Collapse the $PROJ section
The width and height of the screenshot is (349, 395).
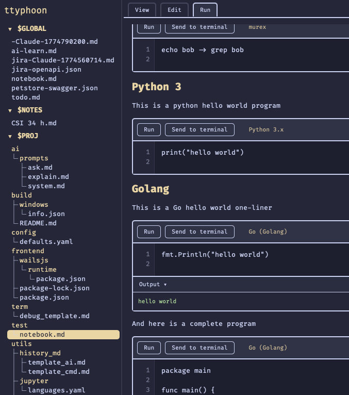pos(10,137)
